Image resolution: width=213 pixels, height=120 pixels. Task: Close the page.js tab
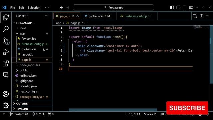[78, 16]
